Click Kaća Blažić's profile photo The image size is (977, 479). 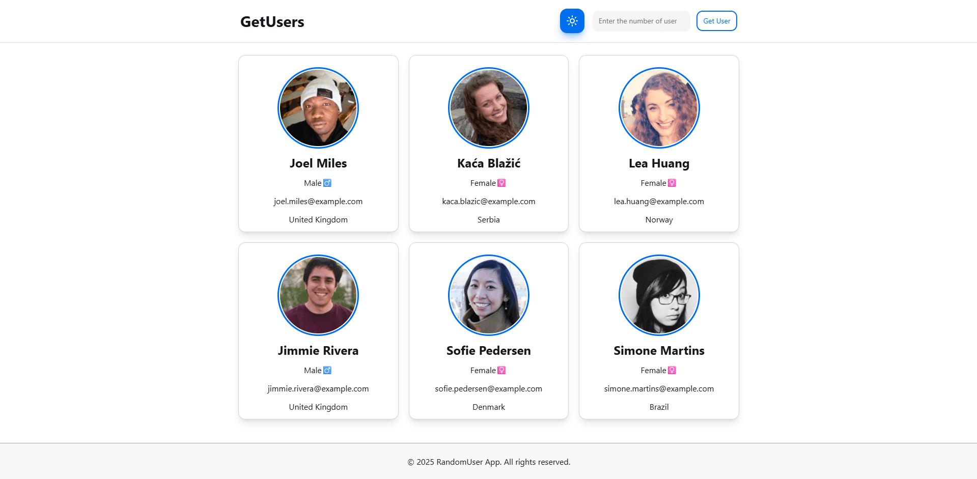(x=488, y=108)
